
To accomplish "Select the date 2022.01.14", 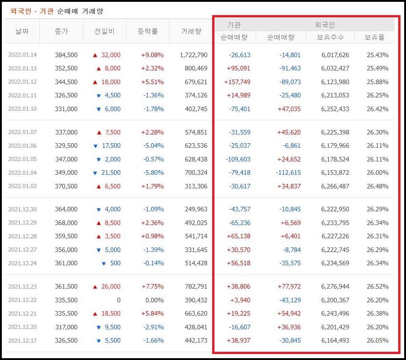I will pos(22,55).
